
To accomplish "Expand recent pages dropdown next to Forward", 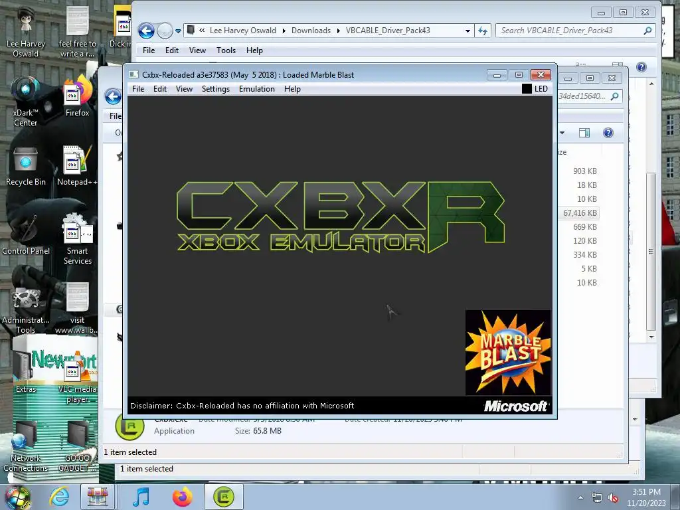I will click(178, 31).
